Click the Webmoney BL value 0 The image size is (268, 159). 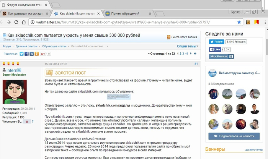[27, 122]
